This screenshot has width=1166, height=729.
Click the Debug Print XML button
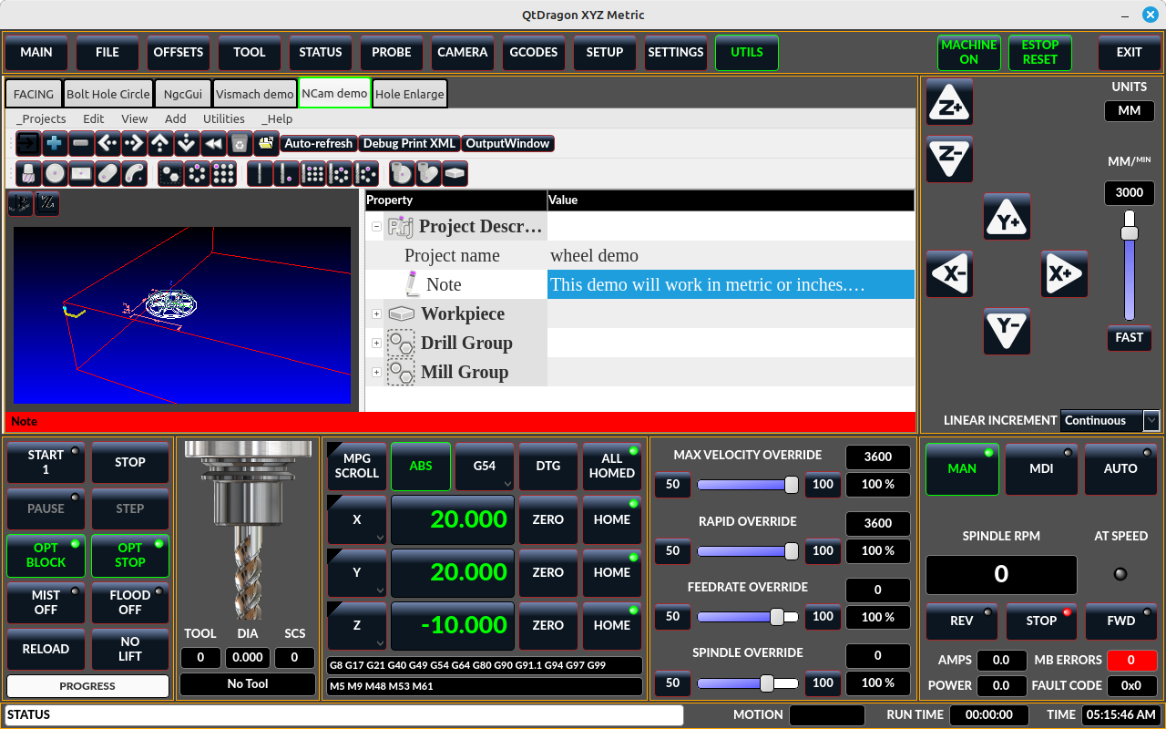pyautogui.click(x=410, y=143)
